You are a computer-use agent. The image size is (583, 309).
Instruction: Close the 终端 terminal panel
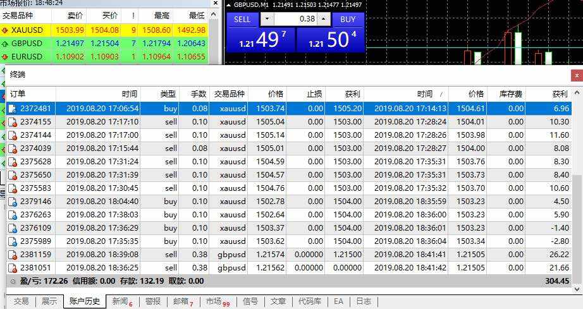(577, 76)
